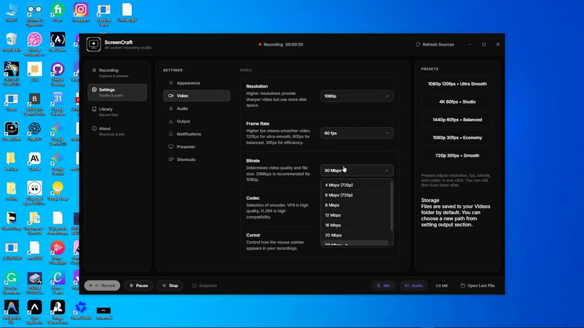Select the Video settings tab

(197, 96)
